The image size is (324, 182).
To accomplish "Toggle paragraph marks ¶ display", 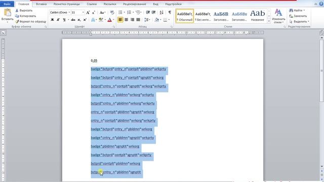I will [x=170, y=13].
